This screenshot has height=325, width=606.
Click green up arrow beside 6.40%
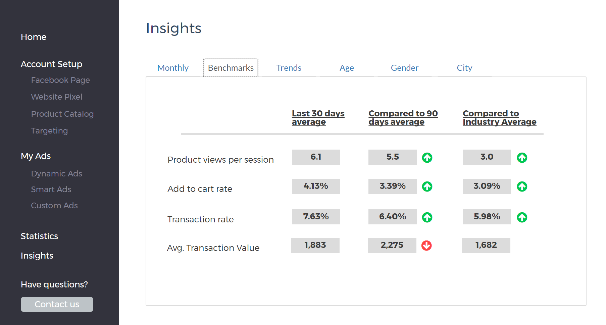click(x=427, y=217)
